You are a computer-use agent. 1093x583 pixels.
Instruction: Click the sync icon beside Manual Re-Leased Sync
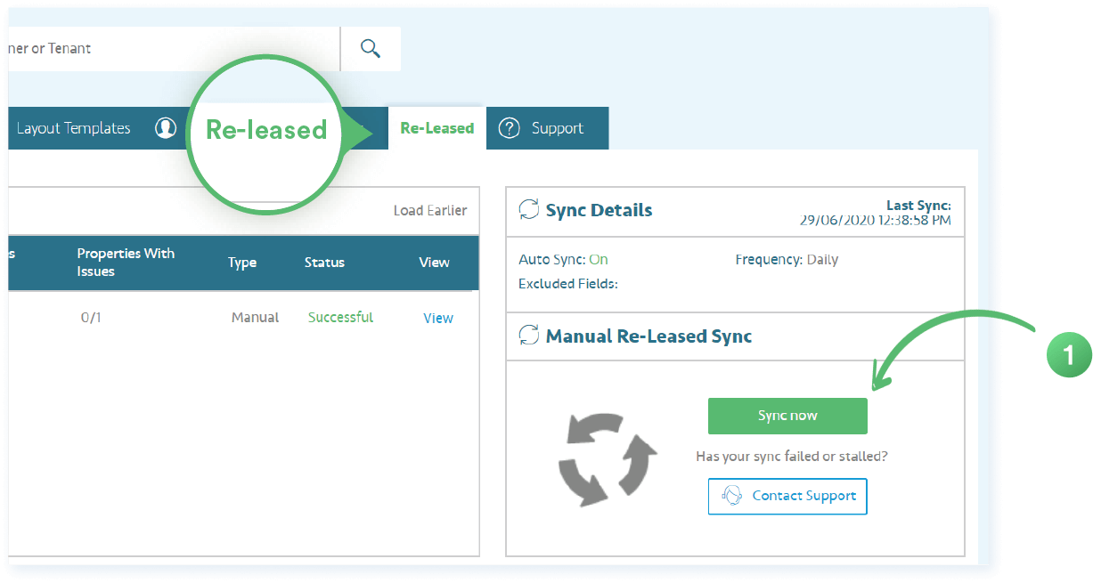click(529, 336)
